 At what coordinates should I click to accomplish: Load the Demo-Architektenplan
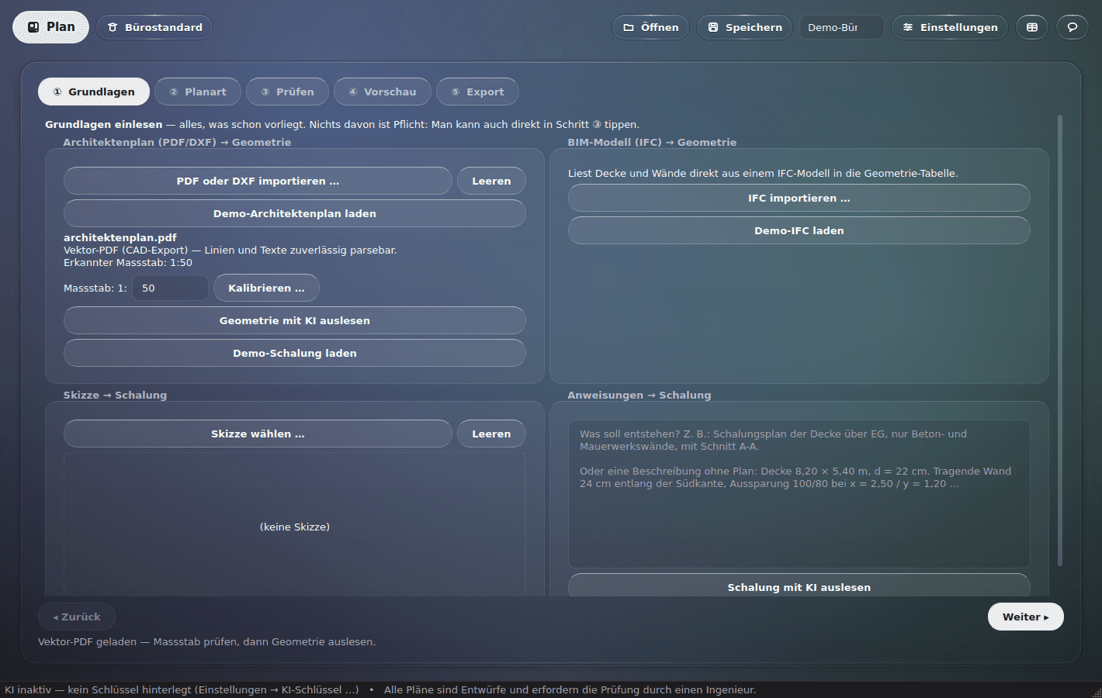[x=295, y=213]
